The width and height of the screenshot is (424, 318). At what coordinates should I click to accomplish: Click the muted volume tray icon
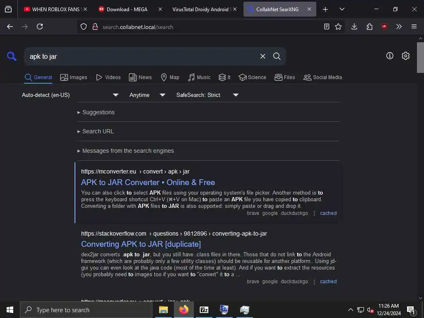pyautogui.click(x=370, y=310)
